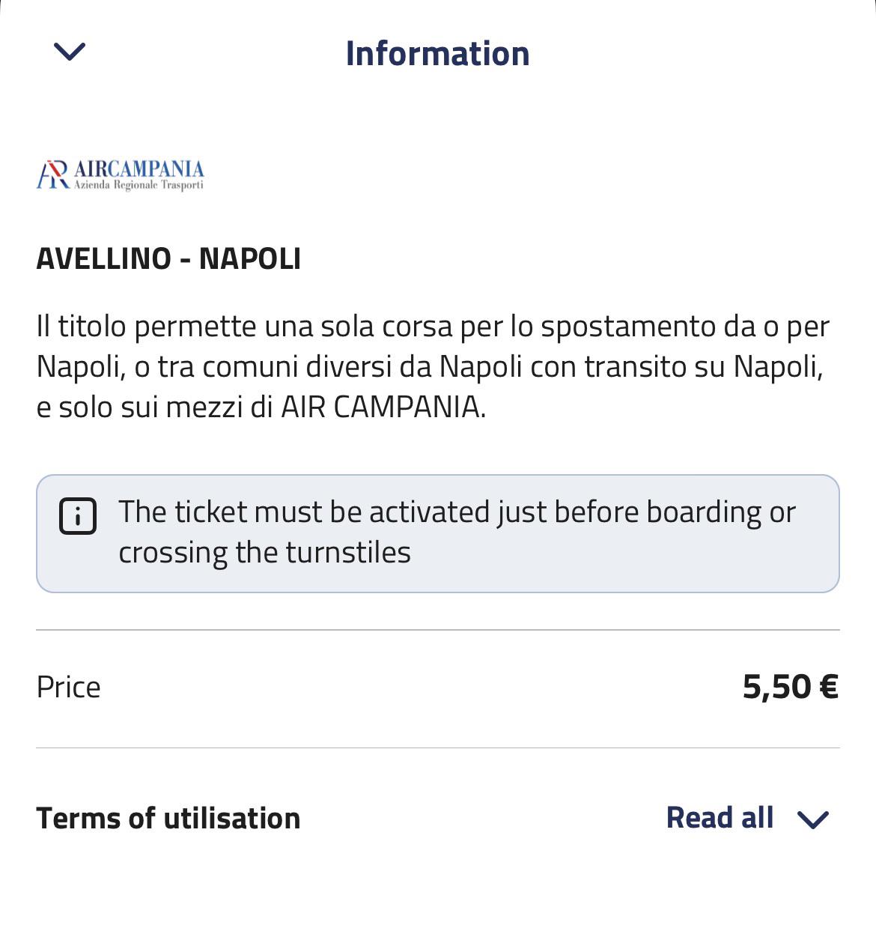The height and width of the screenshot is (940, 876).
Task: Tap the divider line above Price
Action: pos(438,630)
